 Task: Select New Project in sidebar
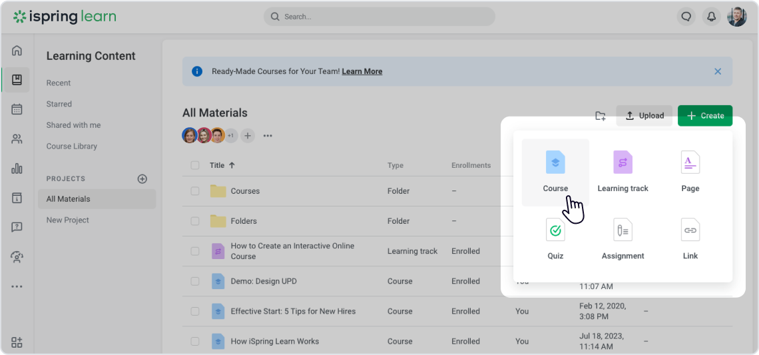point(68,220)
